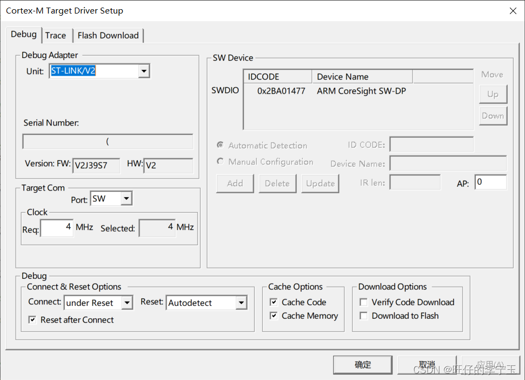Confirm with the 确定 button

click(363, 365)
